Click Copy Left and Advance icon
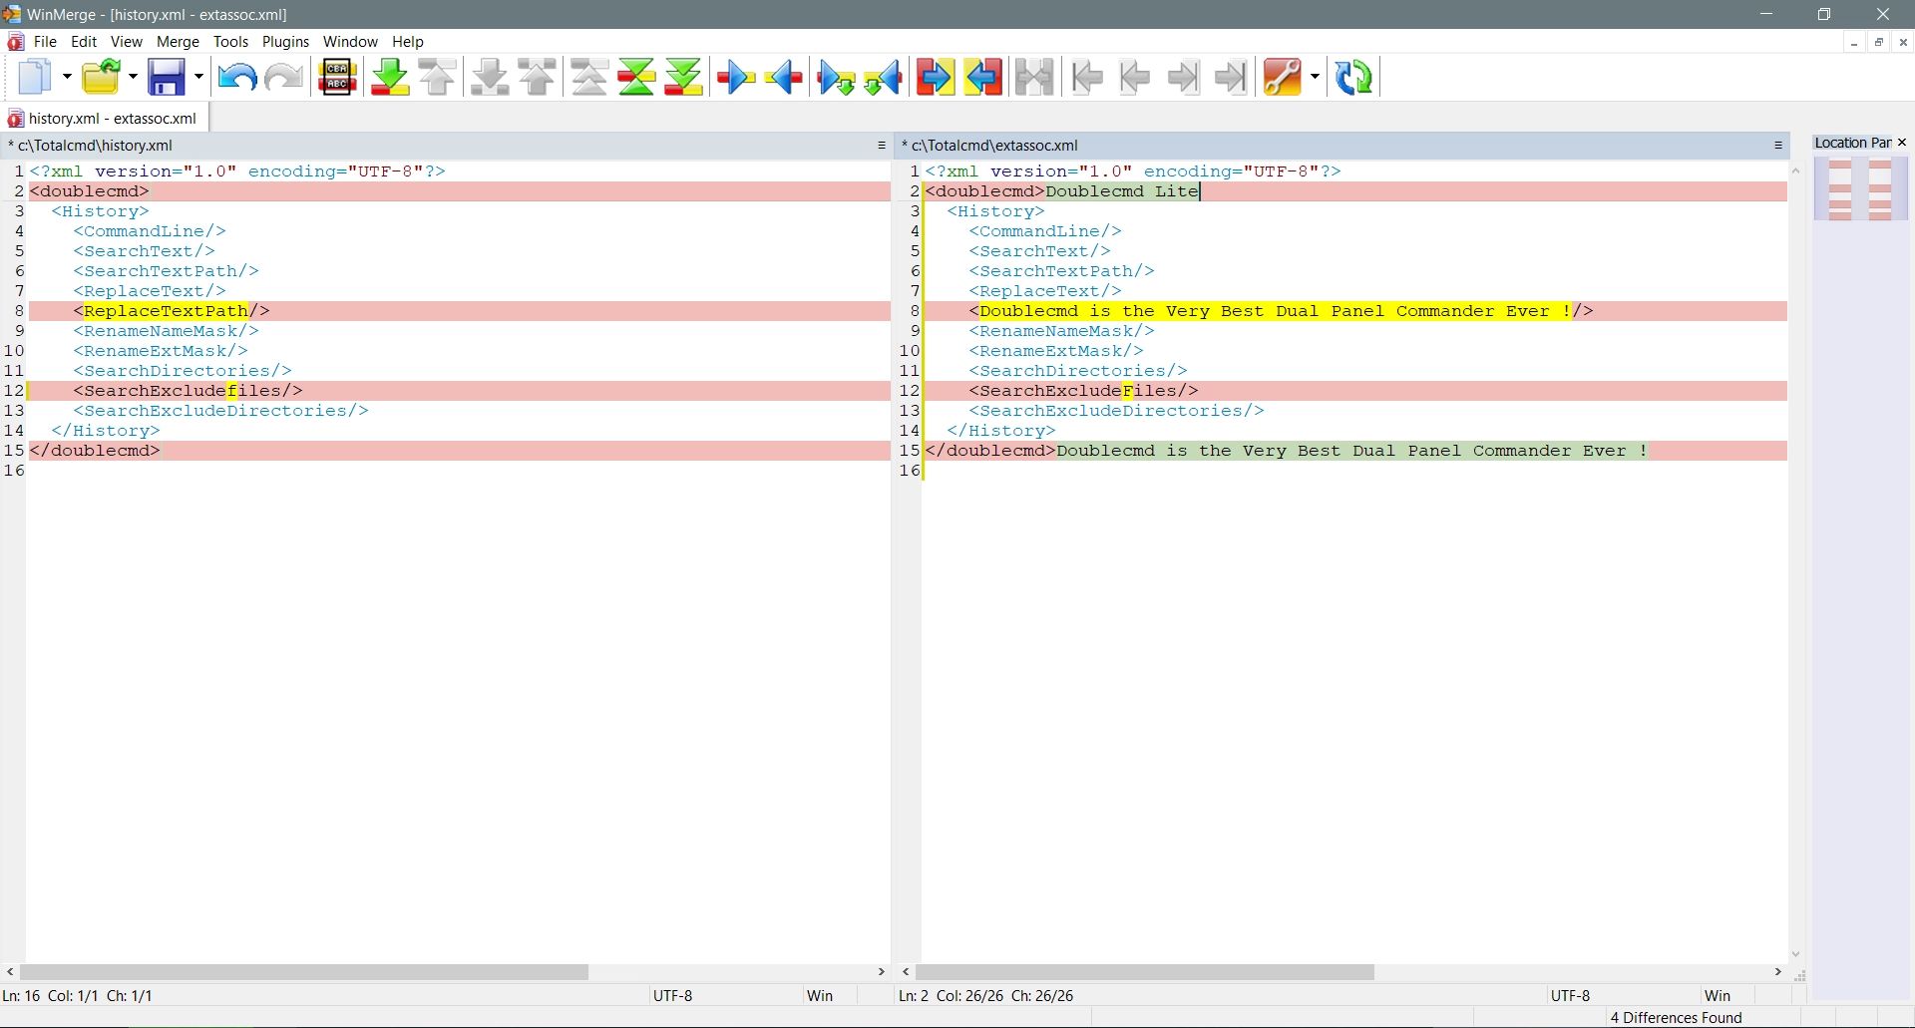This screenshot has width=1915, height=1028. (884, 77)
